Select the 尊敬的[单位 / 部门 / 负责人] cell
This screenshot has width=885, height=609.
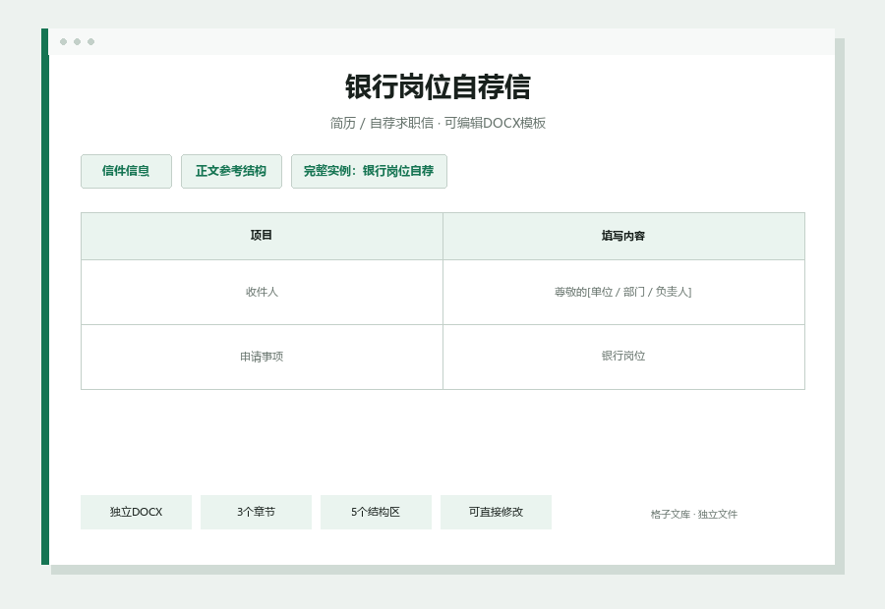pos(623,292)
